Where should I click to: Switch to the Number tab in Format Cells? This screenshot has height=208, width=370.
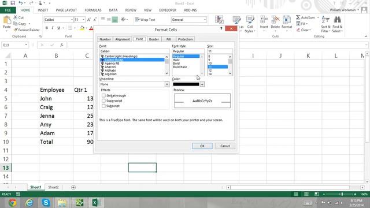[105, 39]
